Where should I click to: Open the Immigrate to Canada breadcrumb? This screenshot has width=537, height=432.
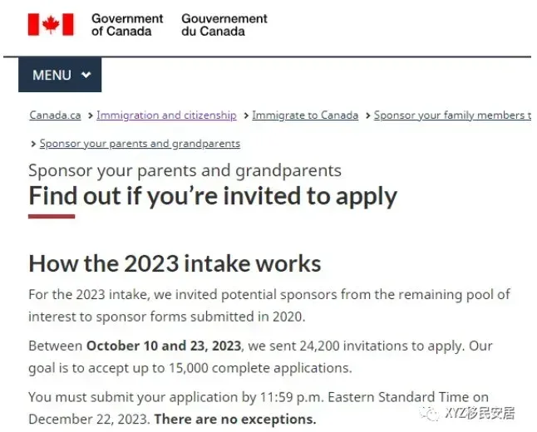click(305, 115)
